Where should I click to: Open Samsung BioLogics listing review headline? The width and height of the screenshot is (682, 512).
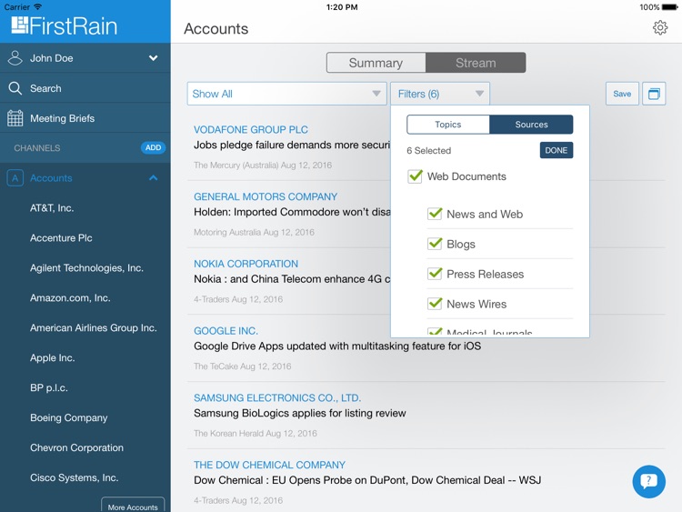(300, 413)
